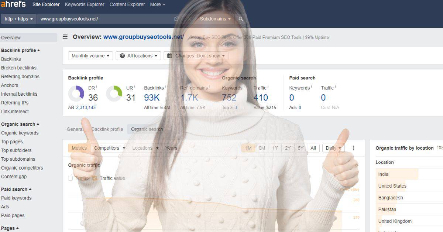Viewport: 443px width, 232px height.
Task: Open the Subdomains mode dropdown
Action: [215, 19]
